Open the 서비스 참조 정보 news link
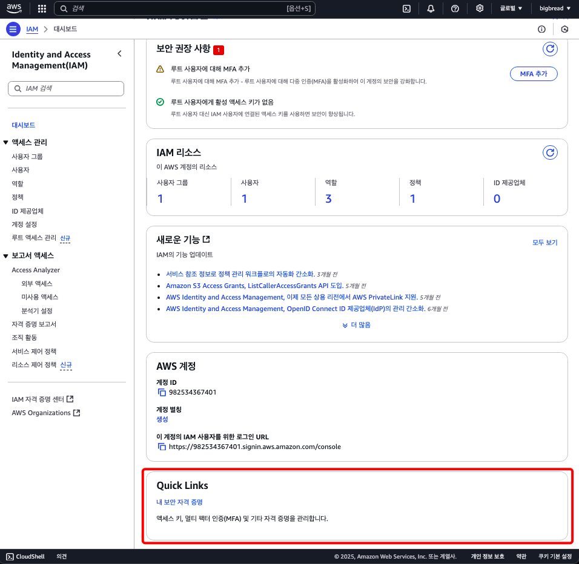This screenshot has height=564, width=579. (x=240, y=274)
